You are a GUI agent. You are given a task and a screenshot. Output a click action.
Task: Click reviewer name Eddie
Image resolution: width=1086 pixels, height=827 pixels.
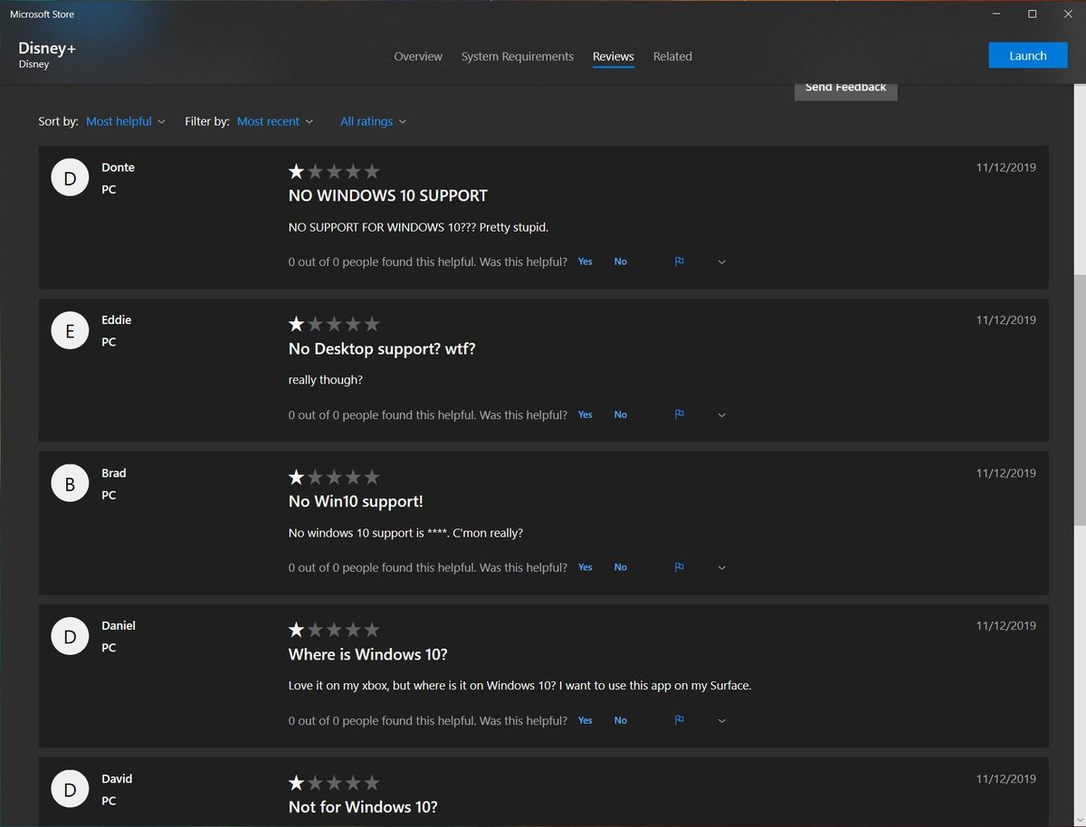117,320
